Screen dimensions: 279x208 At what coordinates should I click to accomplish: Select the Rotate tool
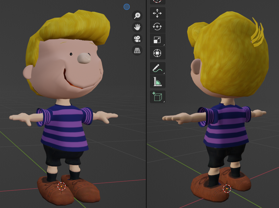click(158, 27)
